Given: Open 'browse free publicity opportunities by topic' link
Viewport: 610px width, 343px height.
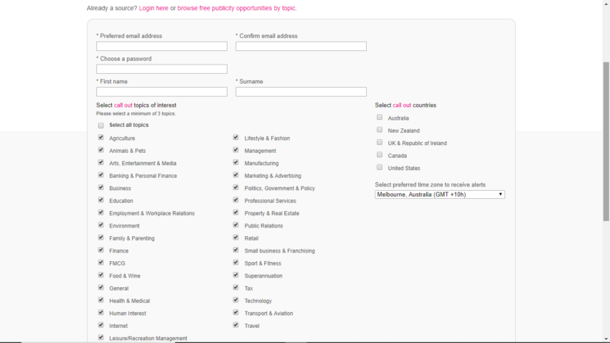Looking at the screenshot, I should [x=237, y=8].
